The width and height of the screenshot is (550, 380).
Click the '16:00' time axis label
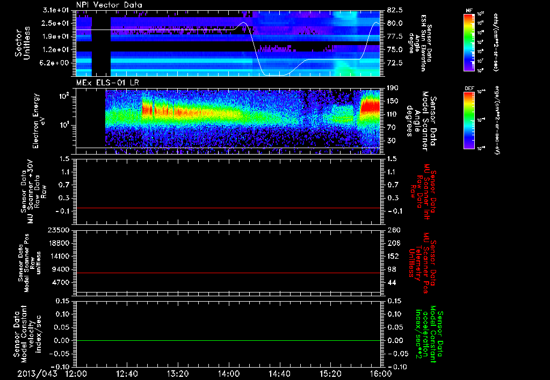pyautogui.click(x=381, y=374)
